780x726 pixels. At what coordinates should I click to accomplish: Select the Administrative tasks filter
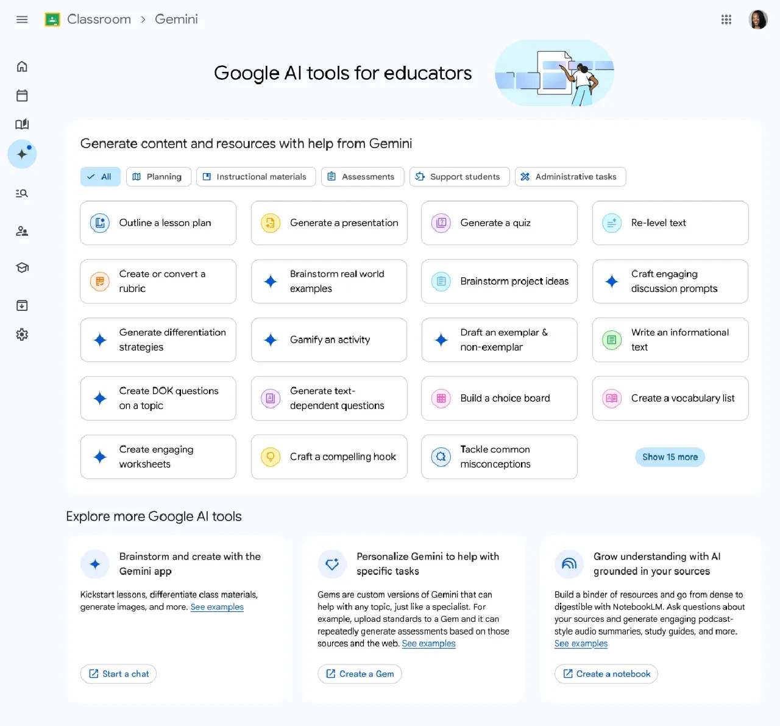click(570, 176)
